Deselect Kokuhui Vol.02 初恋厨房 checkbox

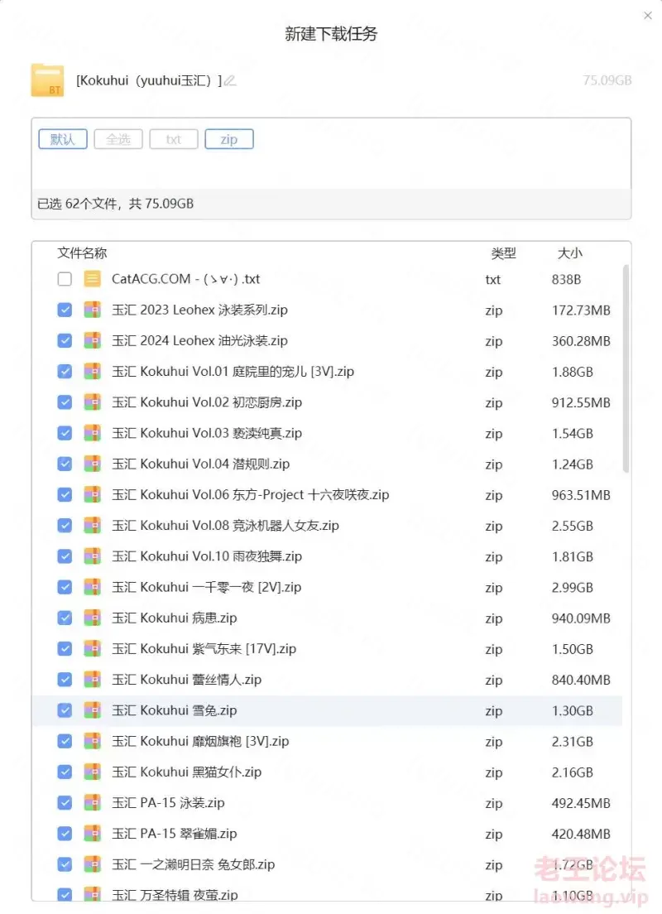(65, 402)
